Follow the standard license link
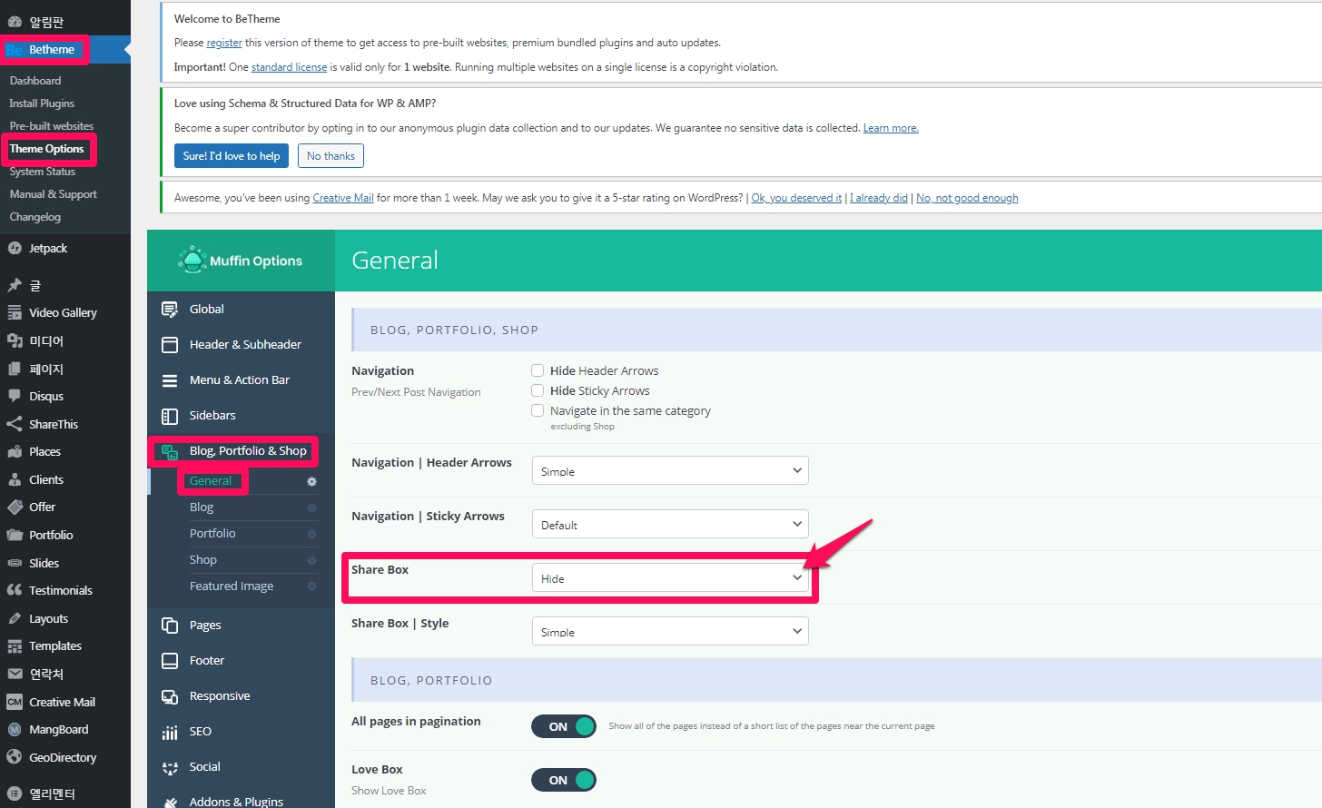1322x808 pixels. (289, 67)
